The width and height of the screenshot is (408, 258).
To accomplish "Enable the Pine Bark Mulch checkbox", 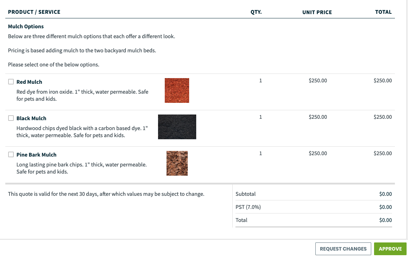I will pyautogui.click(x=11, y=154).
